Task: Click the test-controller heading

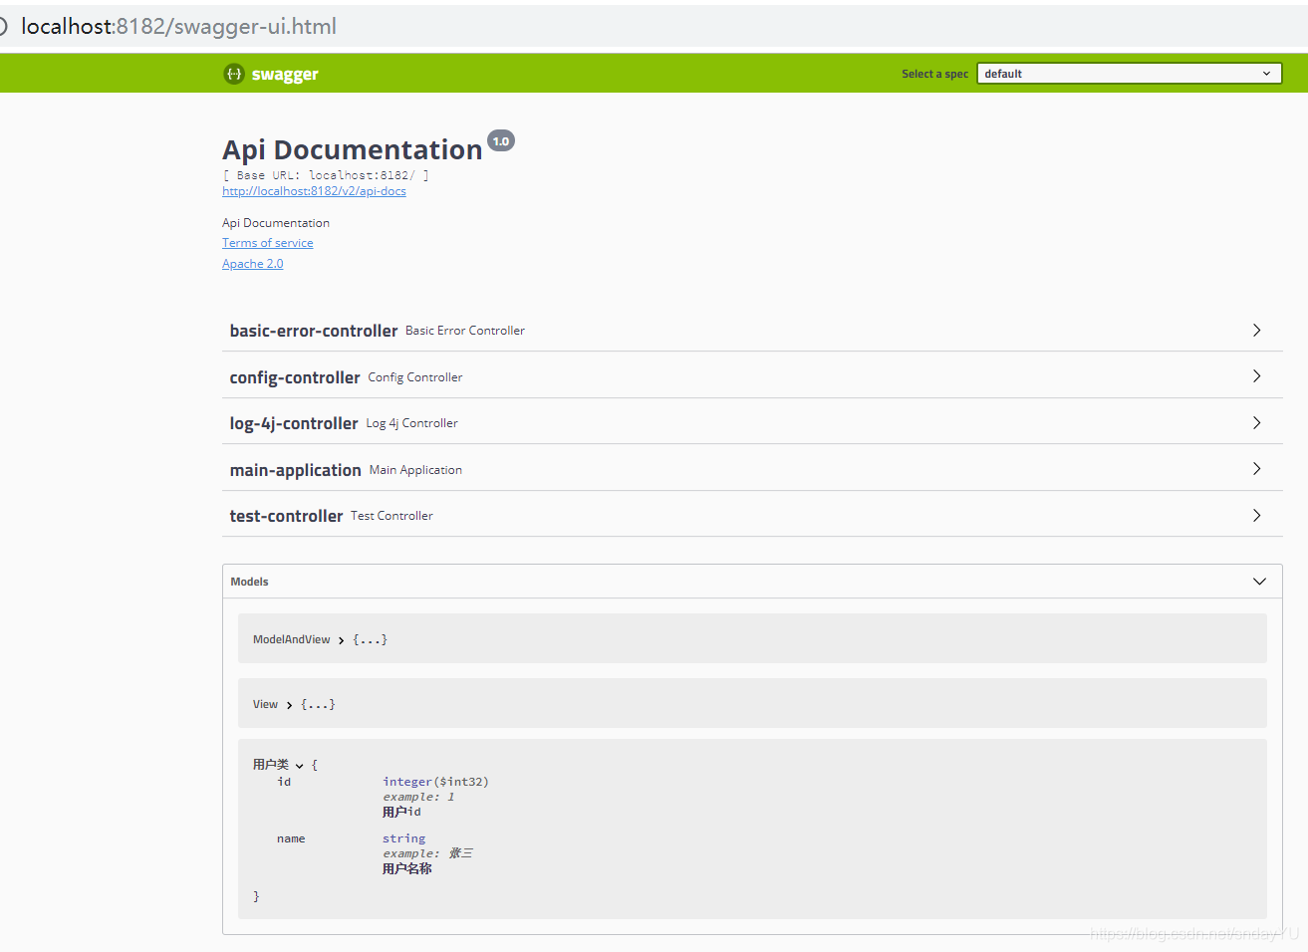Action: click(286, 516)
